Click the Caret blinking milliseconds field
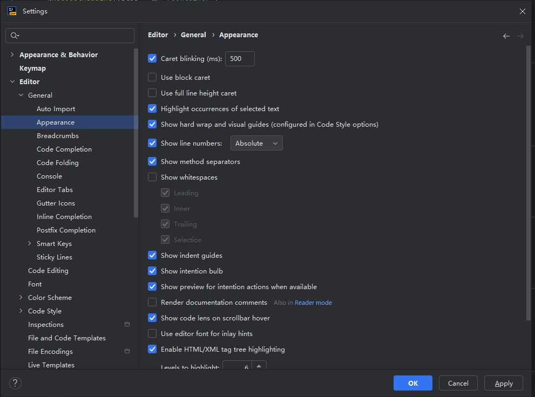The height and width of the screenshot is (397, 535). (x=240, y=59)
